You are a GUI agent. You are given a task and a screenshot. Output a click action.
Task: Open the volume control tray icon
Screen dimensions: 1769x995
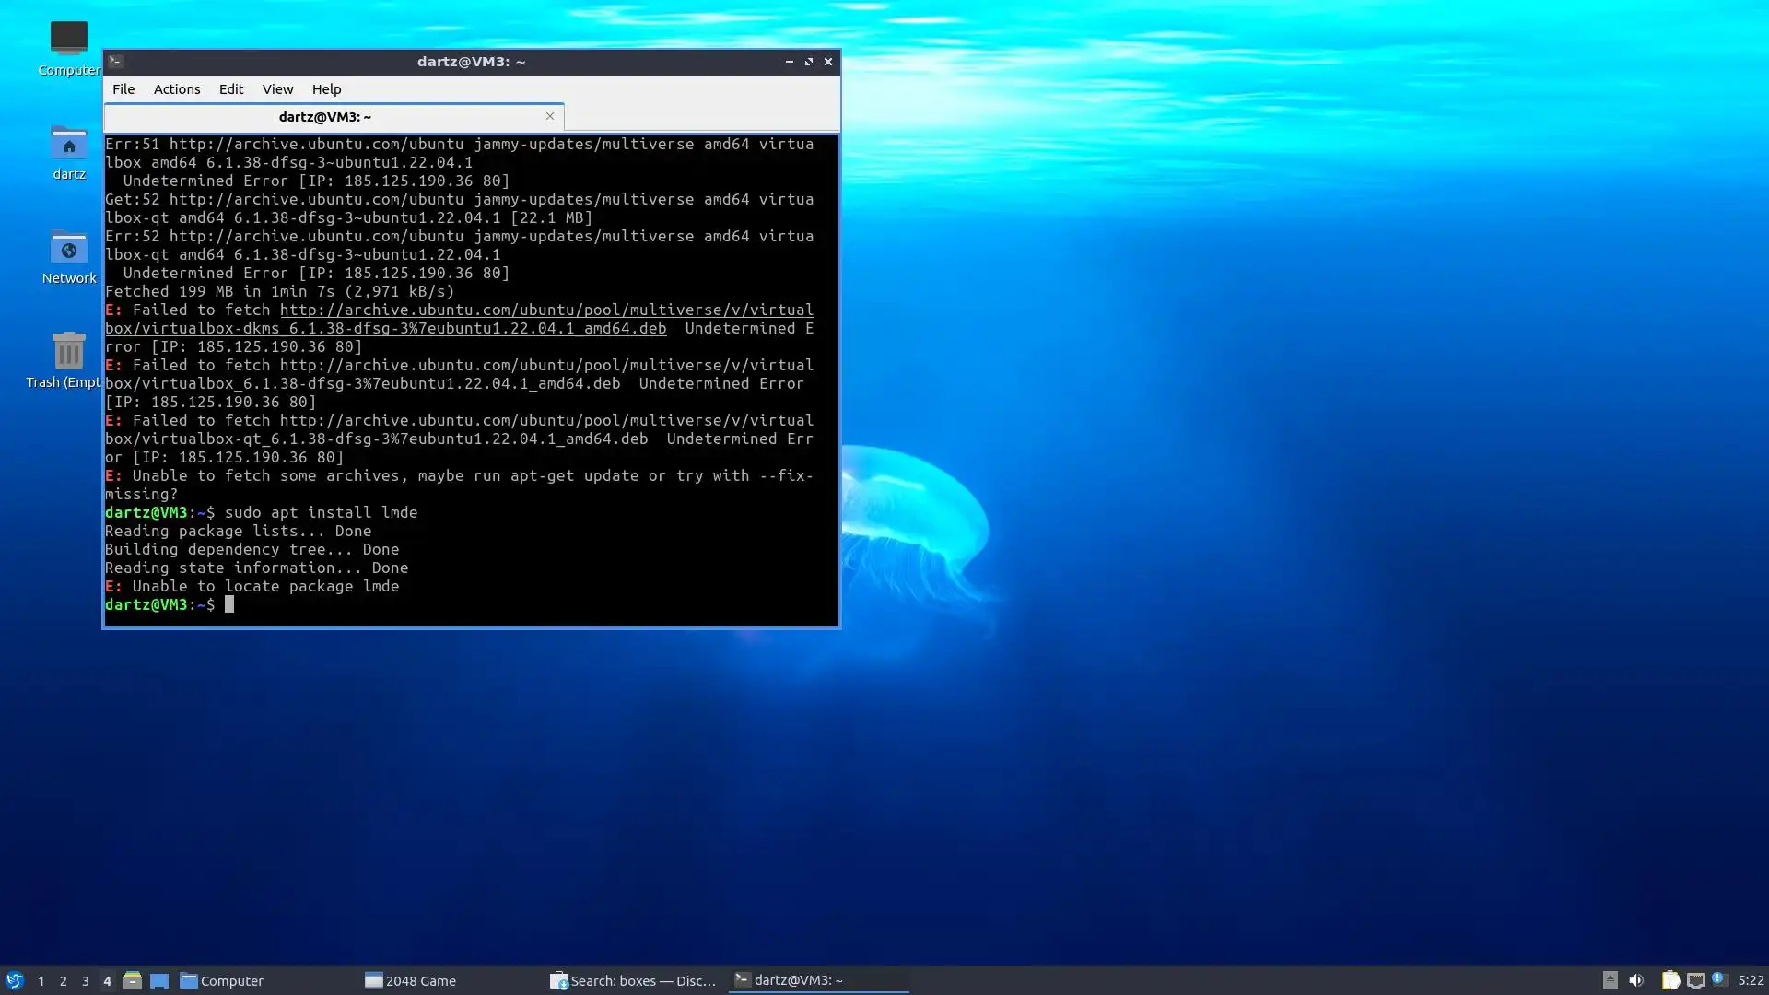[x=1636, y=980]
